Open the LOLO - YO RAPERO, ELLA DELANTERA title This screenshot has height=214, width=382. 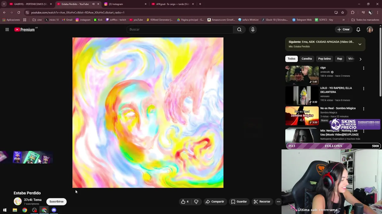(x=336, y=90)
